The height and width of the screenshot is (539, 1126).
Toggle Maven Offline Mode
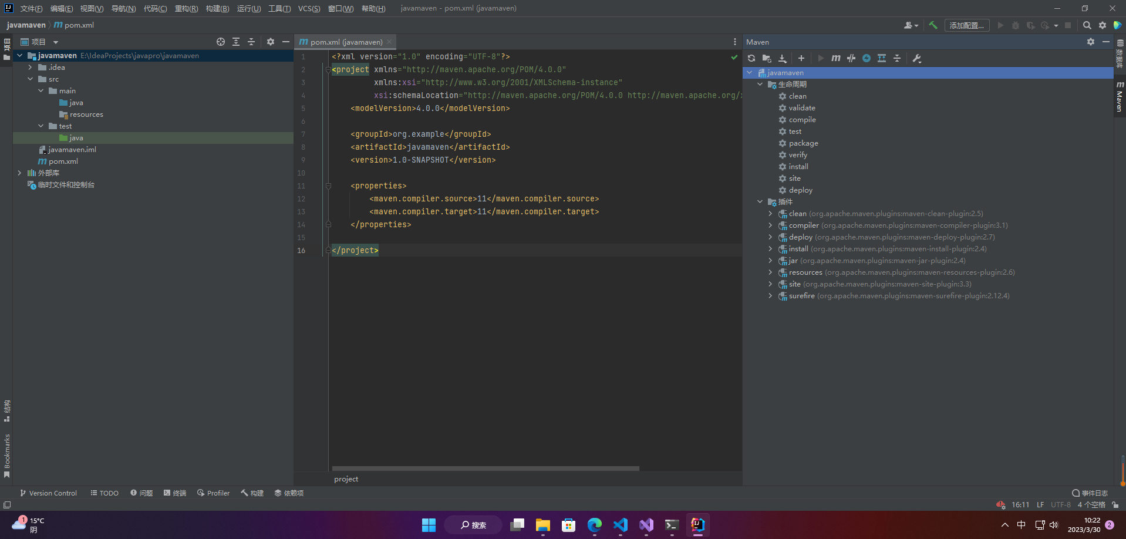[851, 58]
